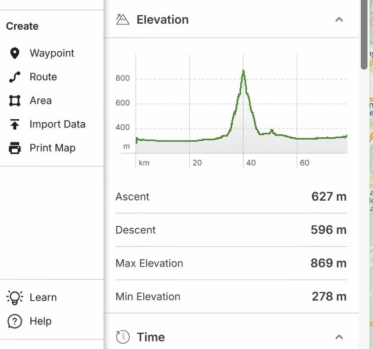Open the Help link text
This screenshot has height=349, width=373.
coord(41,321)
